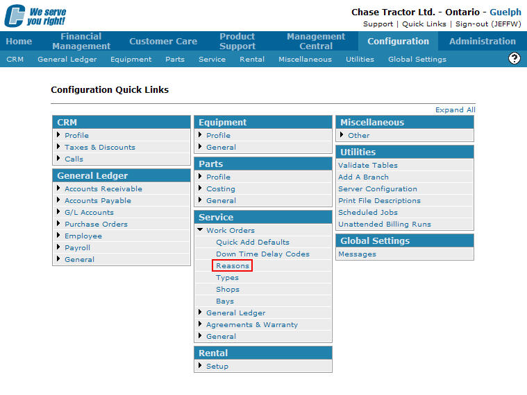The image size is (527, 395).
Task: Sign out of JEFFW account
Action: [488, 24]
